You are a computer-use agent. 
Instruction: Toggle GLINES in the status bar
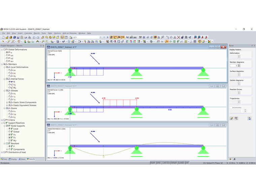click(181, 163)
